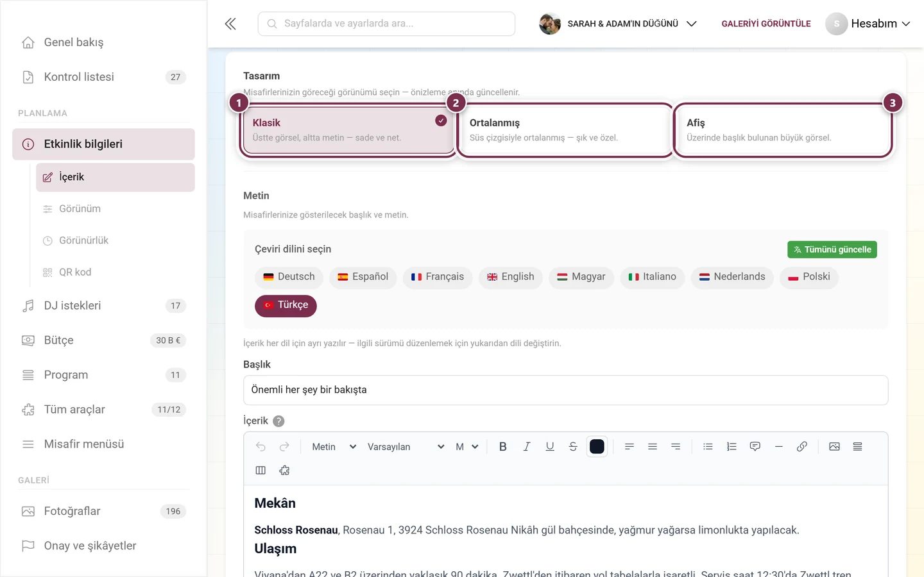Align text center in editor
The height and width of the screenshot is (577, 924).
(x=653, y=447)
